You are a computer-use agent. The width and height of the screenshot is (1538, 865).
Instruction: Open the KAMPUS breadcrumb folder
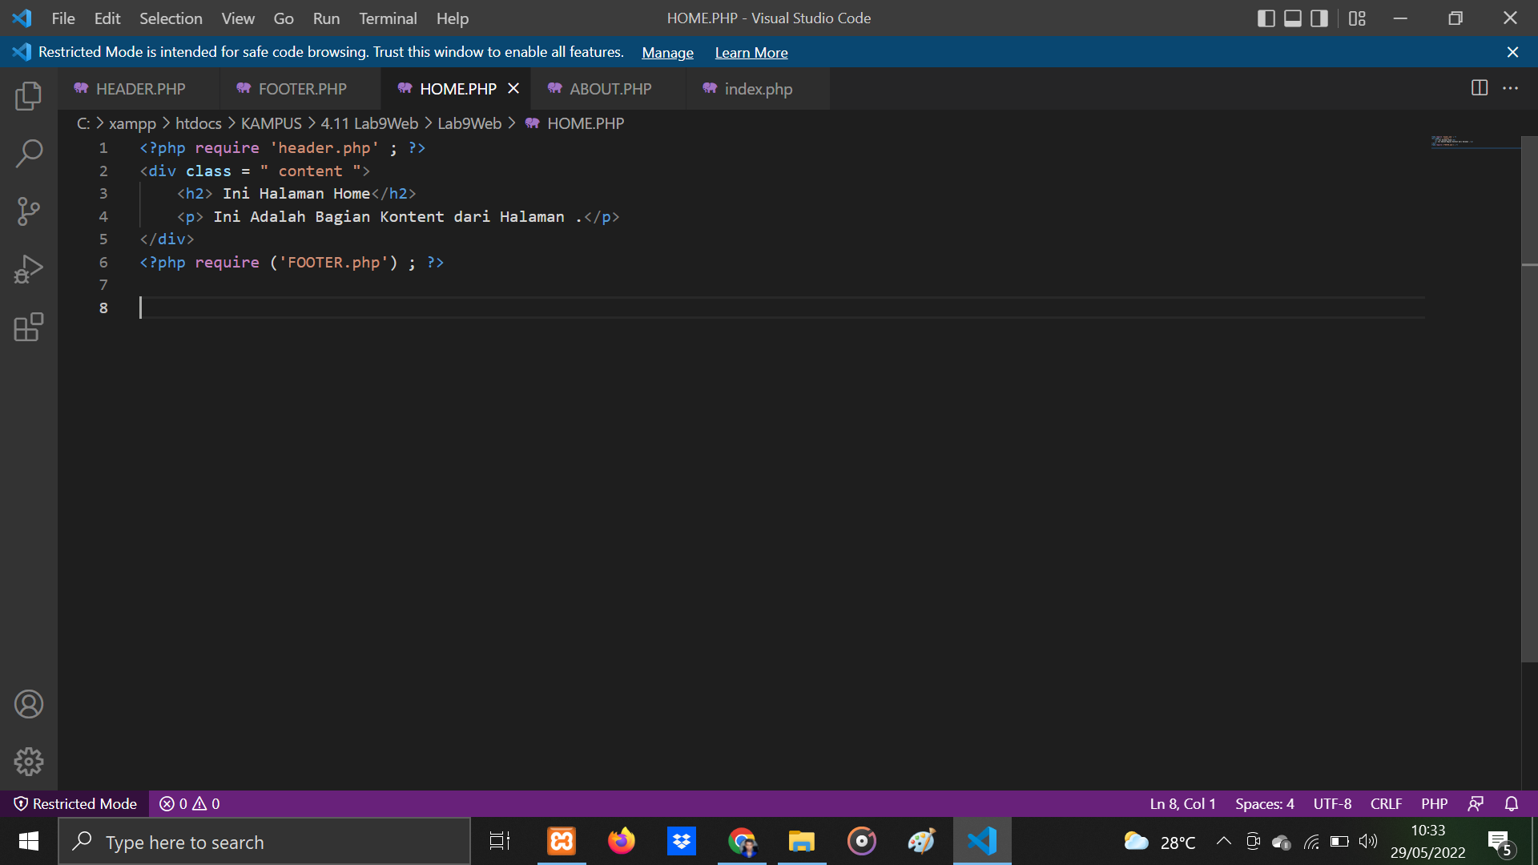tap(271, 123)
